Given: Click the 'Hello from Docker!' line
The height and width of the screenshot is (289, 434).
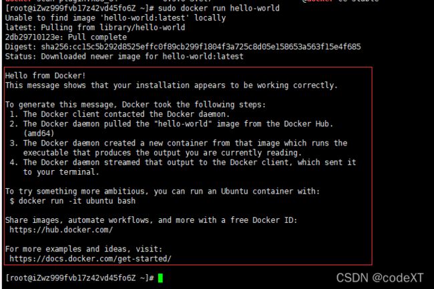Looking at the screenshot, I should pos(45,76).
